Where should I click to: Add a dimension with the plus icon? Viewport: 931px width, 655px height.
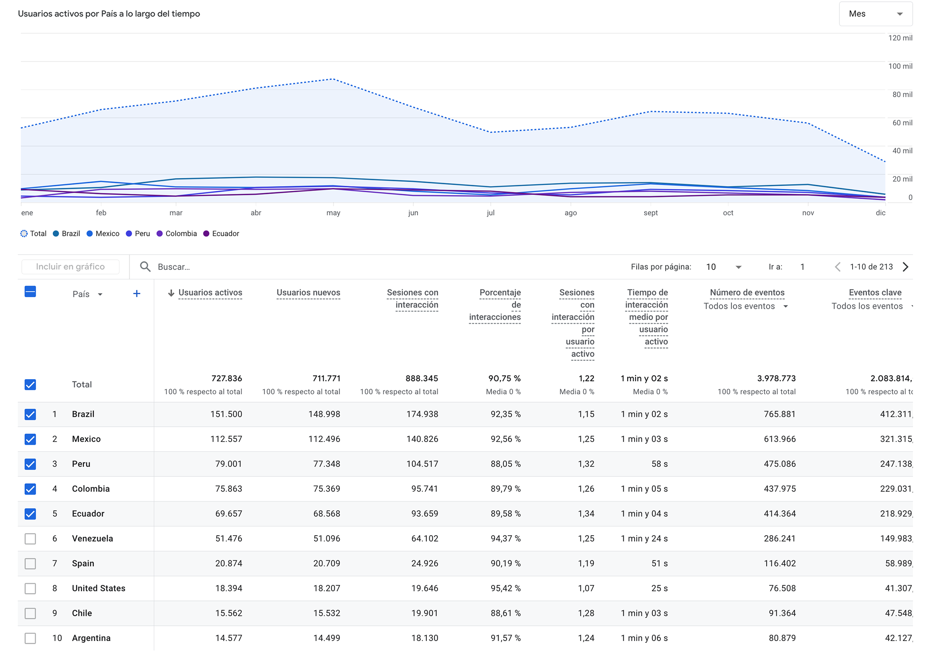pos(136,294)
